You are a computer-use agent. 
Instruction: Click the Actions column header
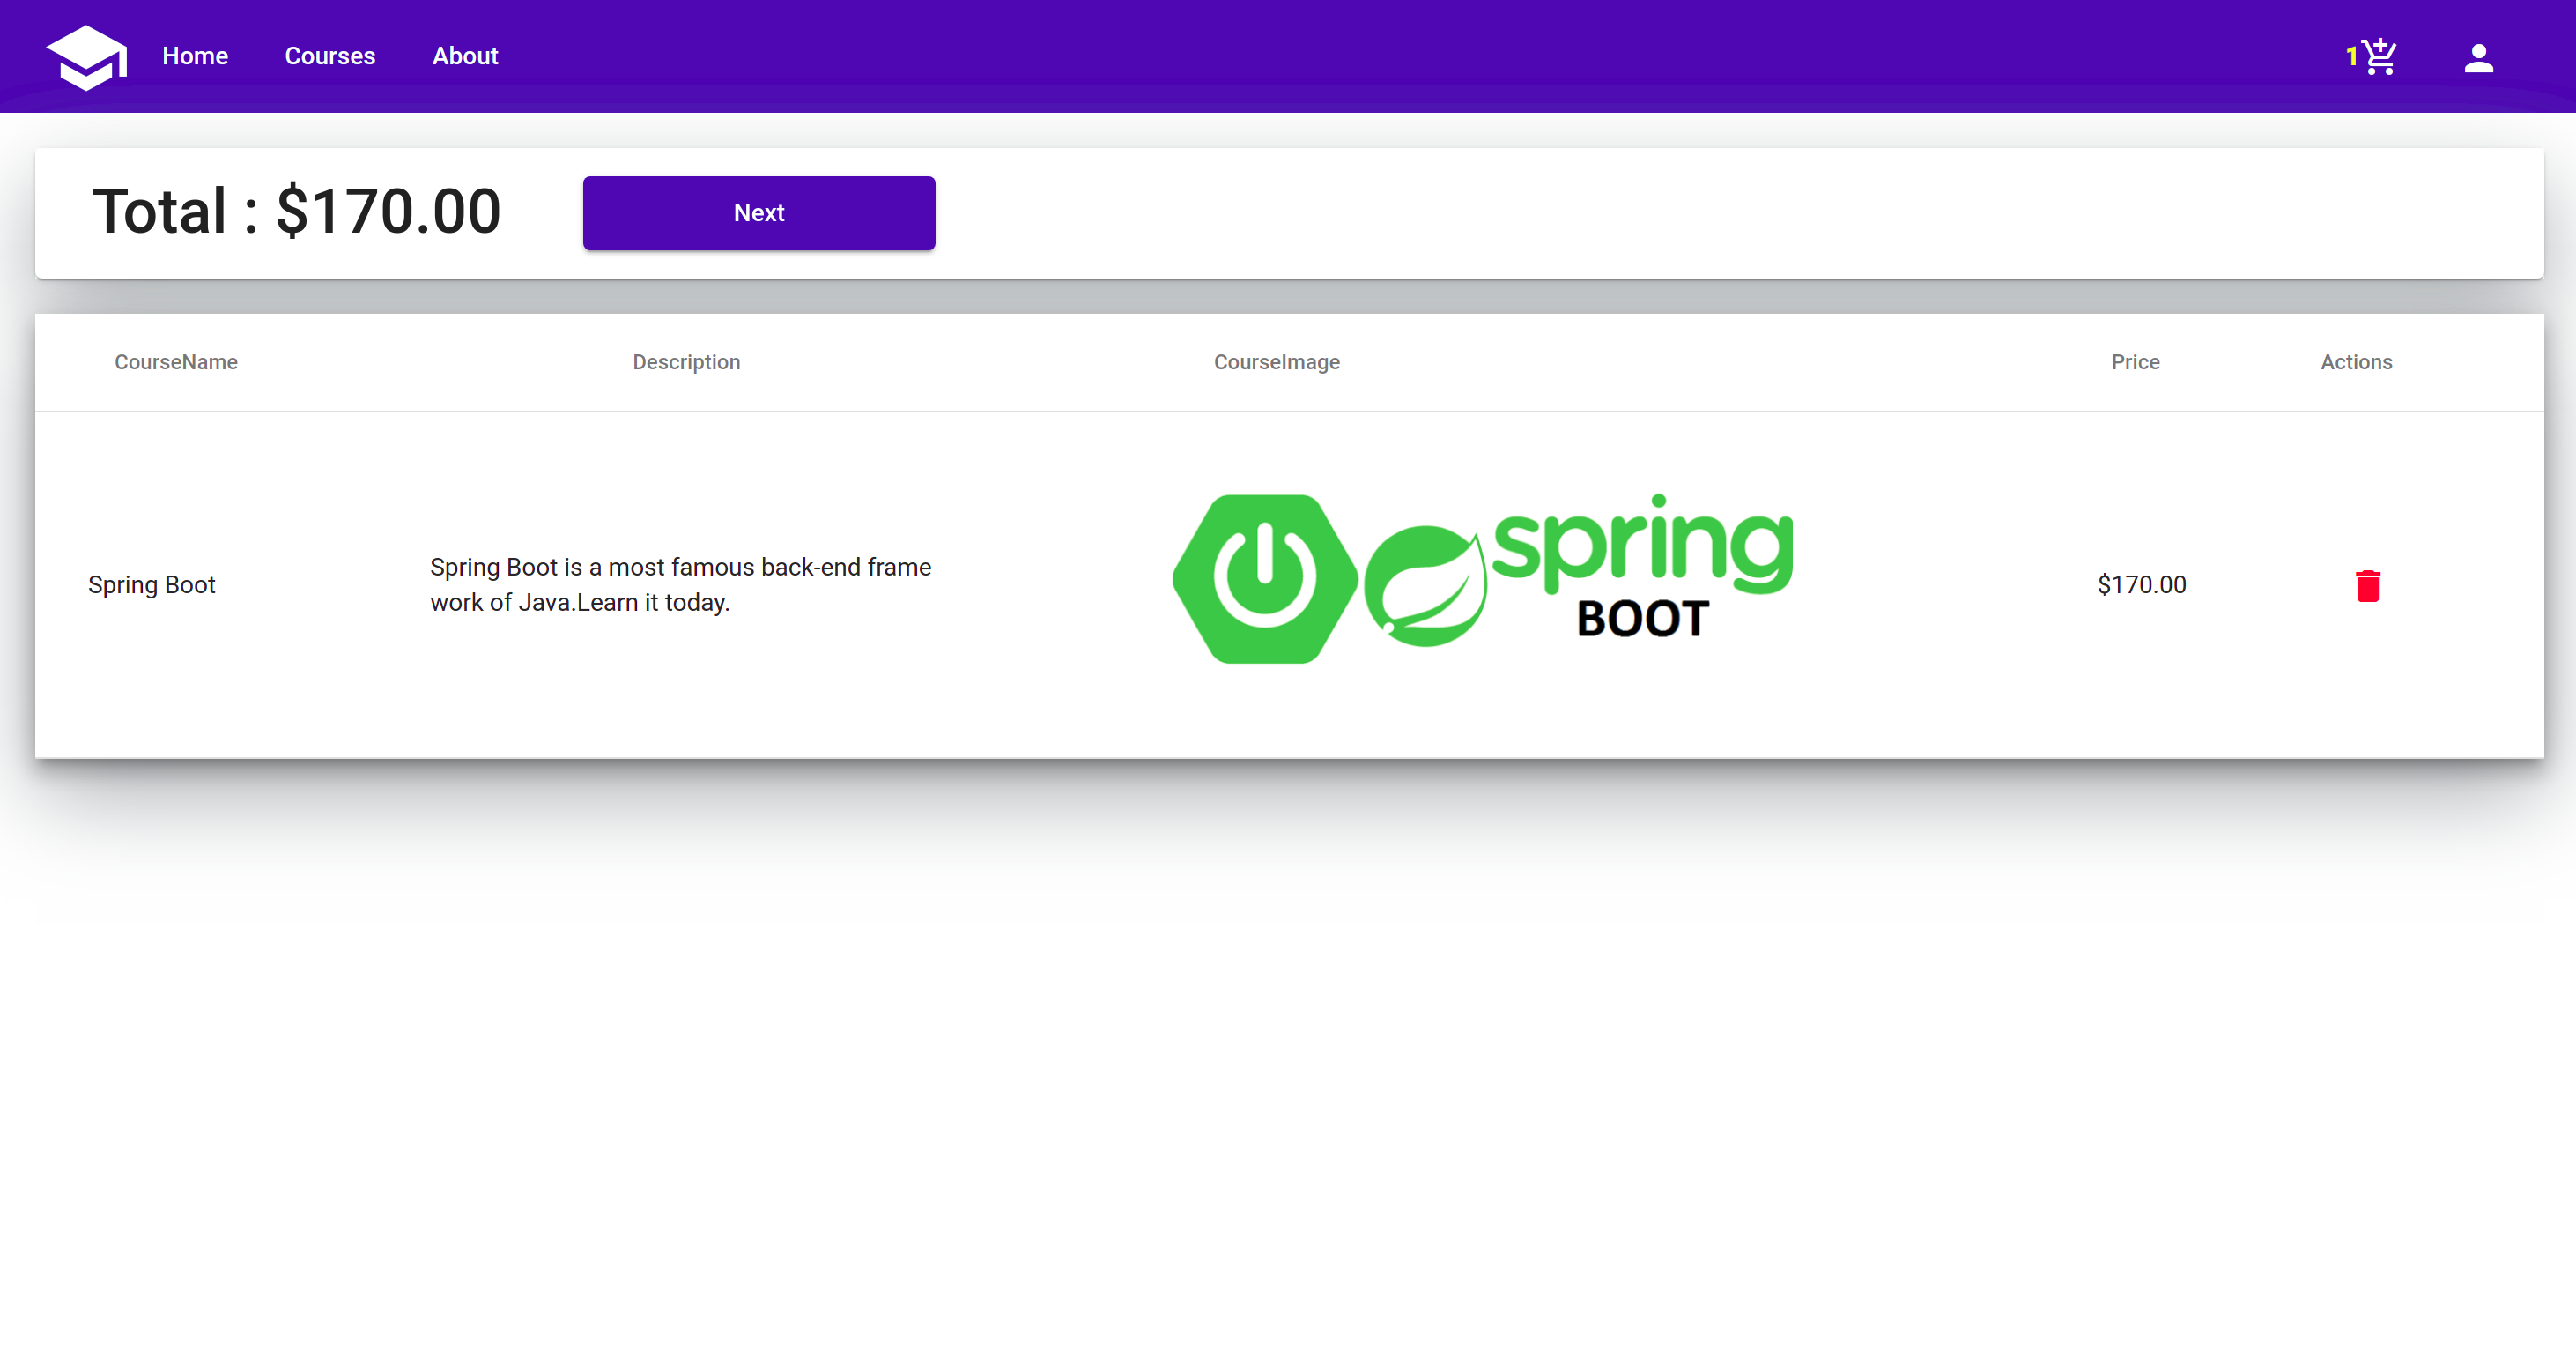click(2356, 362)
